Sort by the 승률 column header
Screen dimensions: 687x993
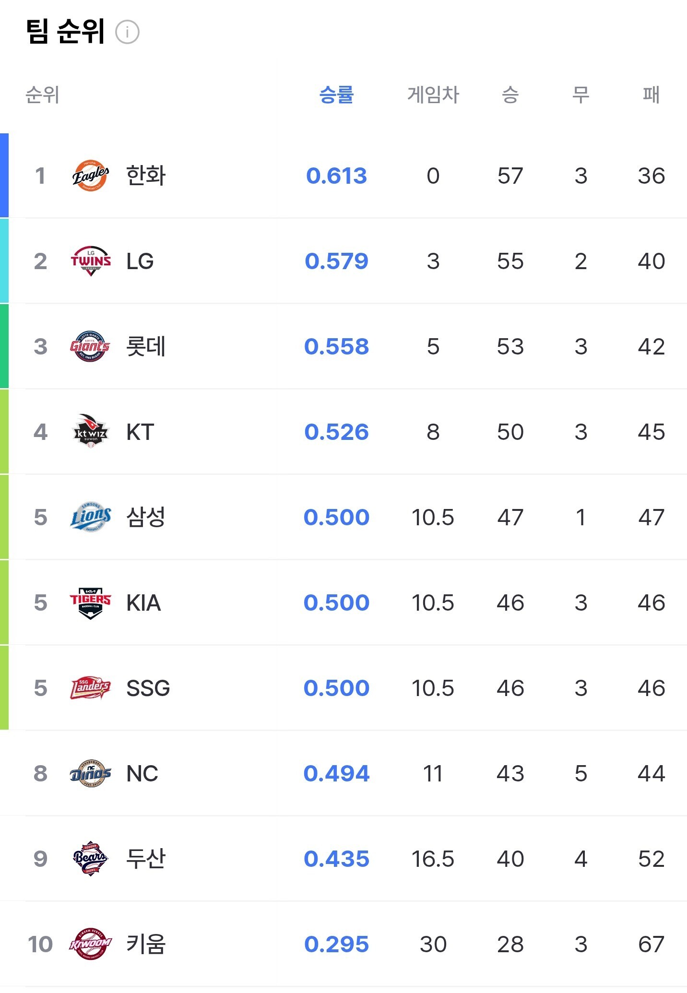[x=336, y=95]
